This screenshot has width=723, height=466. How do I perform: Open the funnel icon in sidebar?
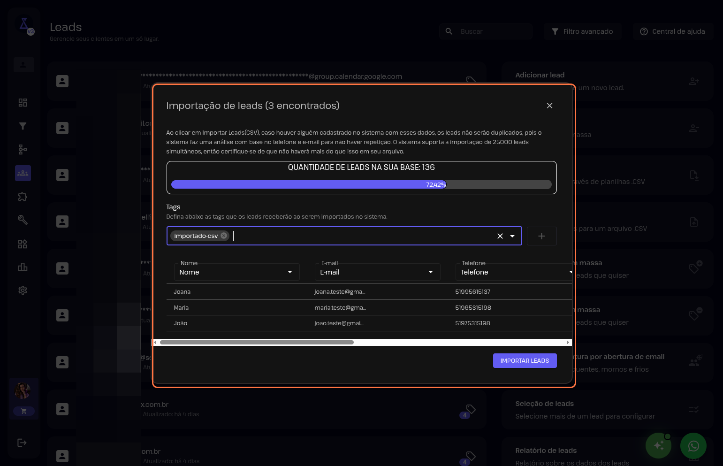(23, 126)
